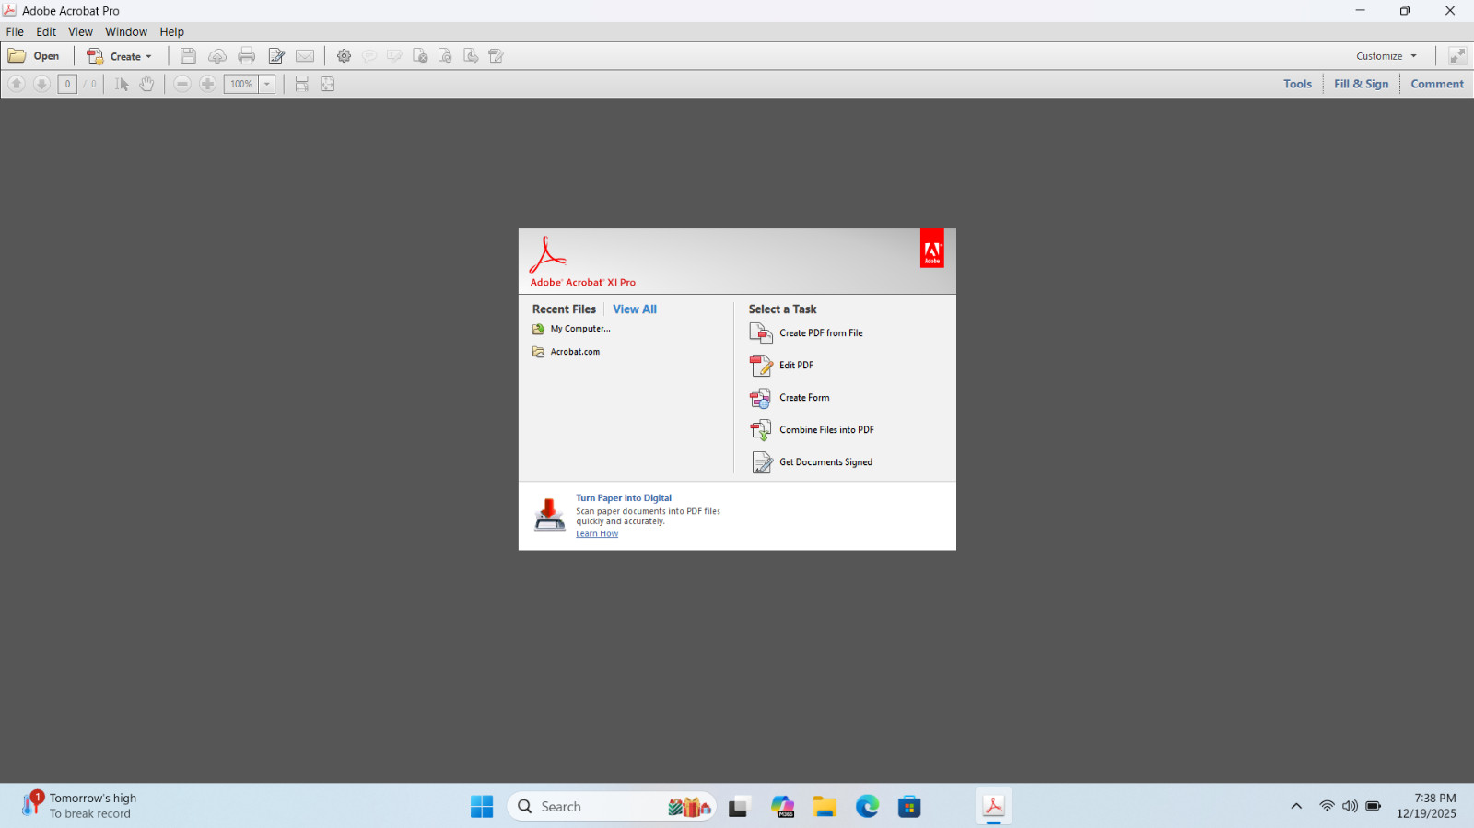Click the page number input field
Viewport: 1474px width, 828px height.
click(67, 84)
